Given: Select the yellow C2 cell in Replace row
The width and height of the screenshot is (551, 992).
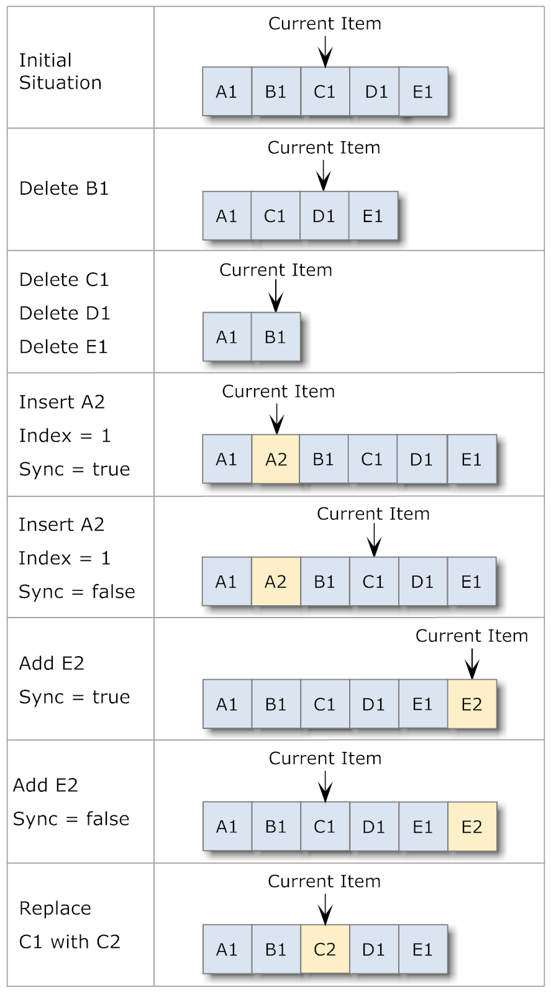Looking at the screenshot, I should click(x=325, y=949).
